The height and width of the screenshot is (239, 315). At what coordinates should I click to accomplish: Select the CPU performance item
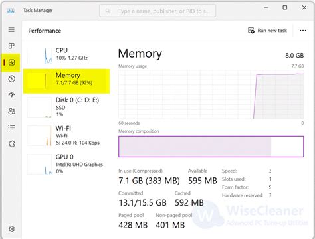(x=66, y=54)
